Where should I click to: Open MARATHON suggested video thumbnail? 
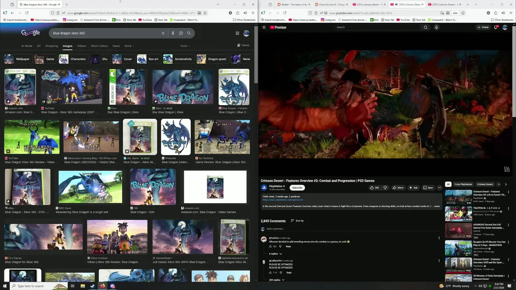pyautogui.click(x=458, y=248)
